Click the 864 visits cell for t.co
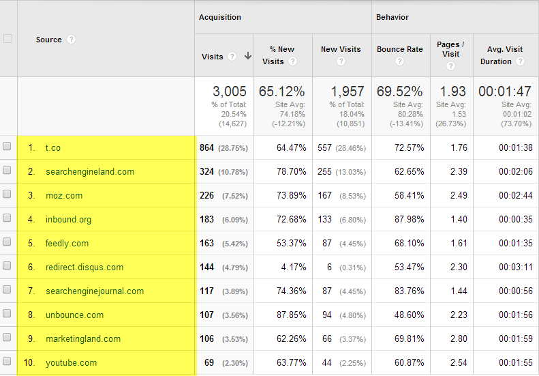539x376 pixels. point(206,147)
